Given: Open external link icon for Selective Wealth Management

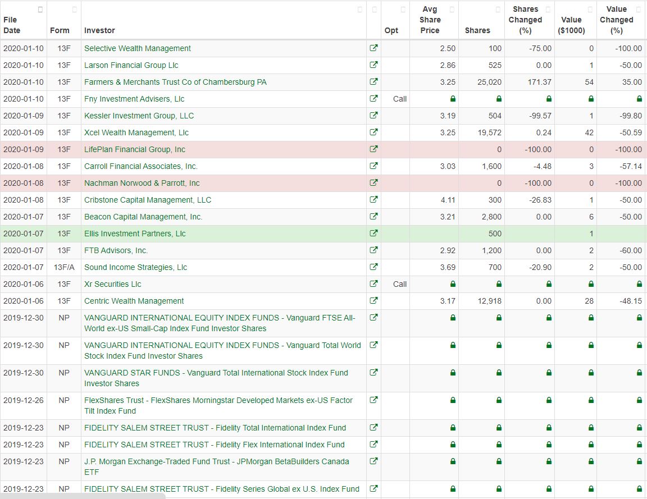Looking at the screenshot, I should [x=373, y=48].
